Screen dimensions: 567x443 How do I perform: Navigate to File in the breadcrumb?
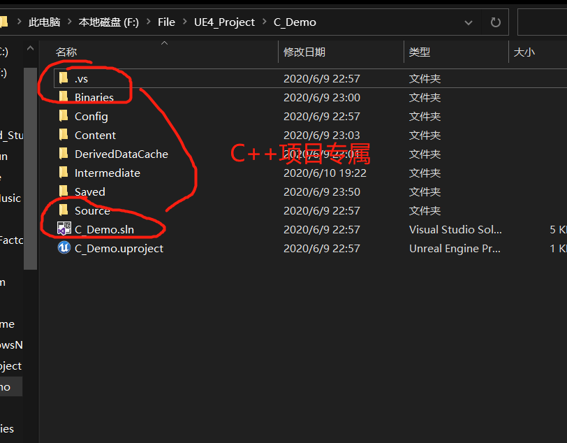(166, 22)
